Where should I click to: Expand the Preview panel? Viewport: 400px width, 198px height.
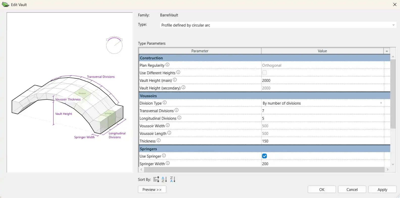152,189
